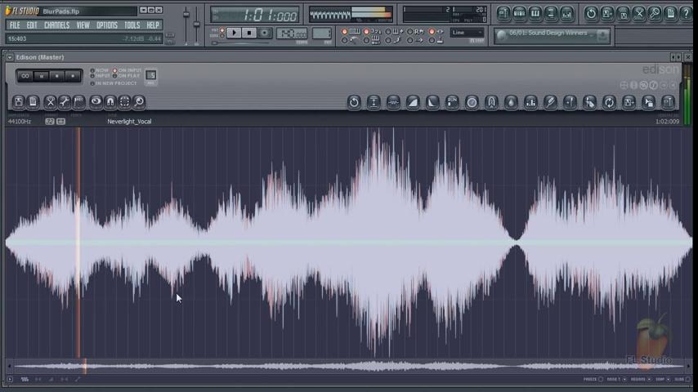Open Edison's scissors edit tools icon
The height and width of the screenshot is (392, 698).
point(50,102)
